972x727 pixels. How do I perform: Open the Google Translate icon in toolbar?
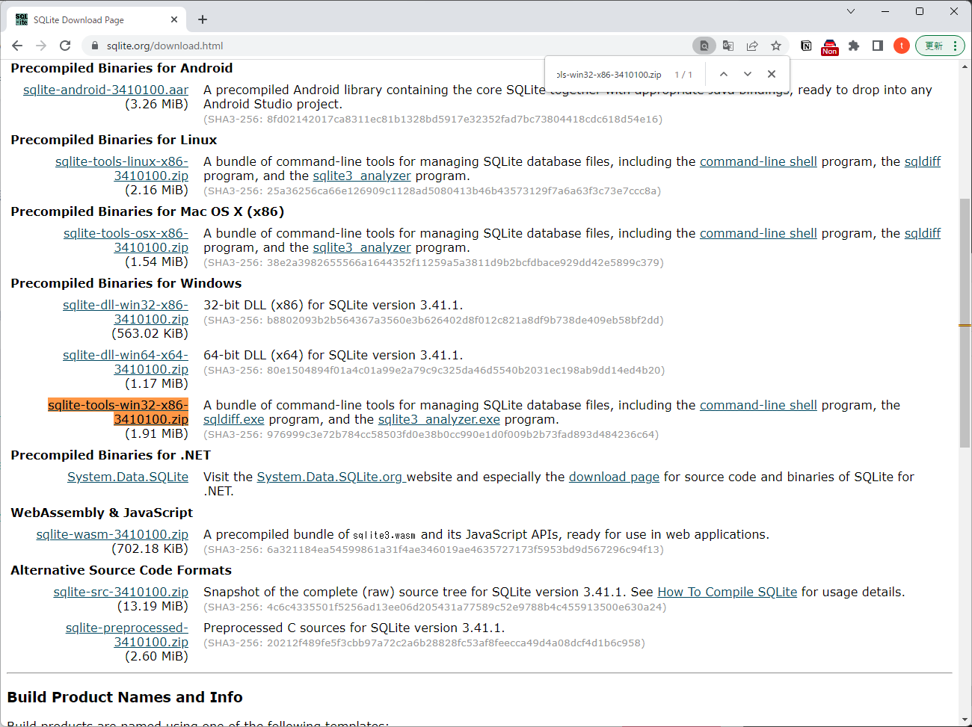point(728,46)
